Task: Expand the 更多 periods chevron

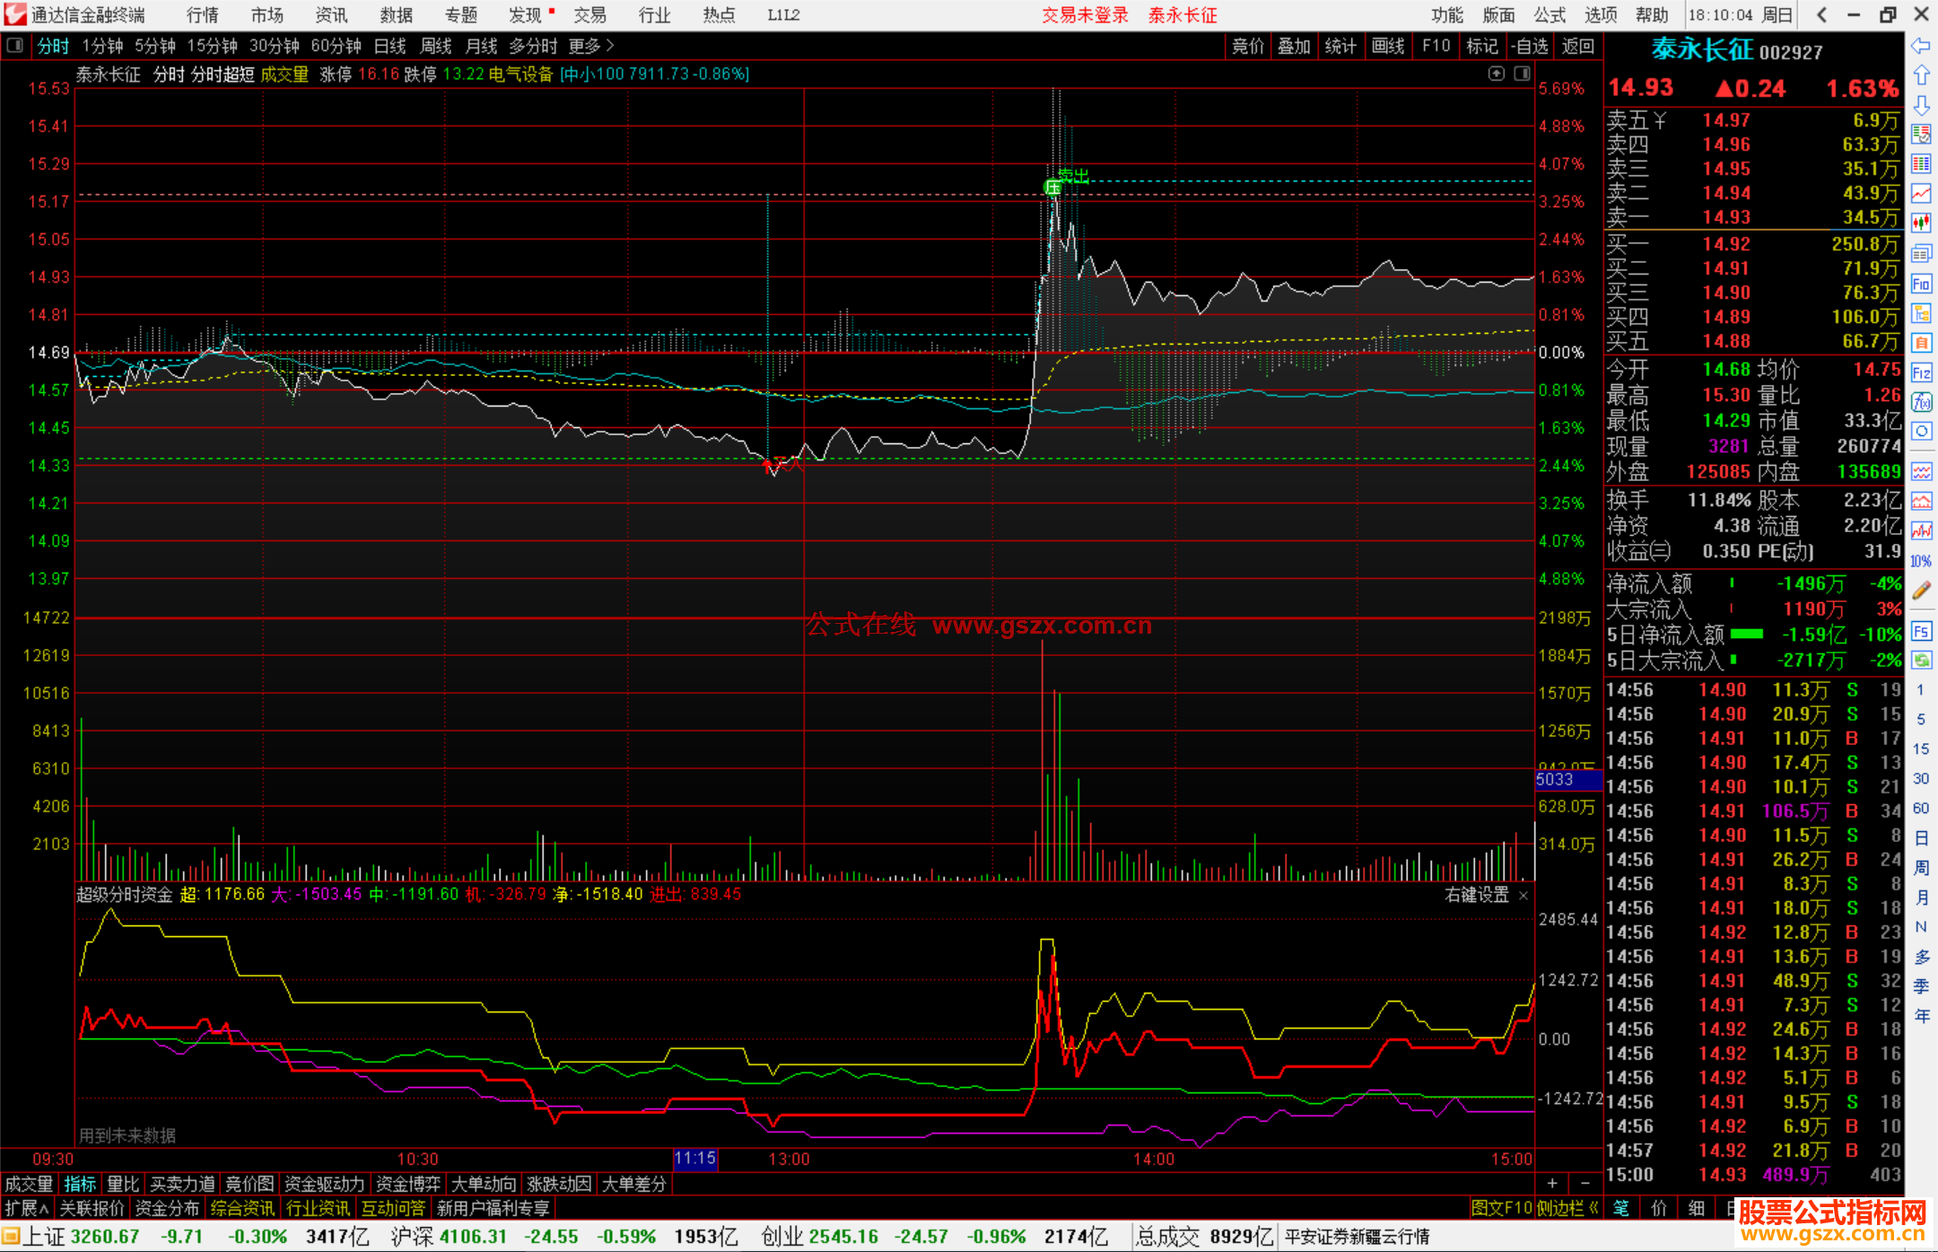Action: pyautogui.click(x=610, y=46)
